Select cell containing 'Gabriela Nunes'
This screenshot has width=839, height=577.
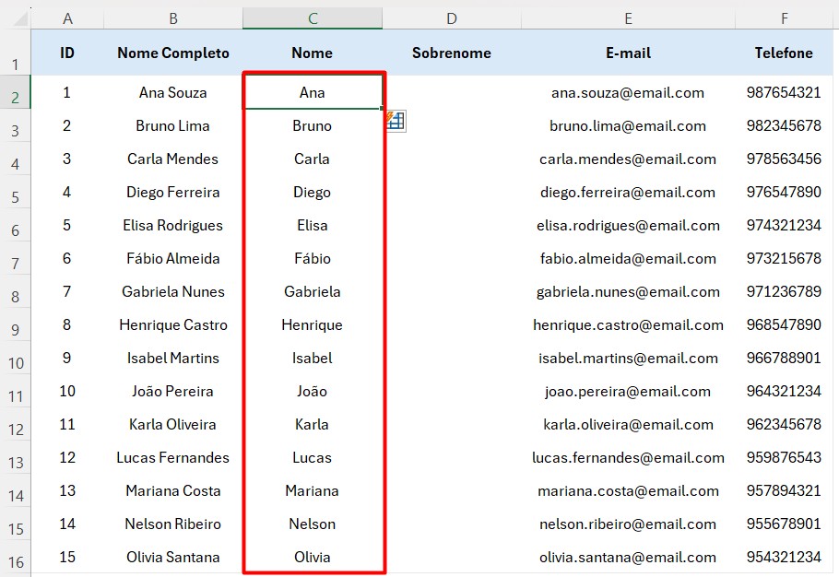click(173, 291)
